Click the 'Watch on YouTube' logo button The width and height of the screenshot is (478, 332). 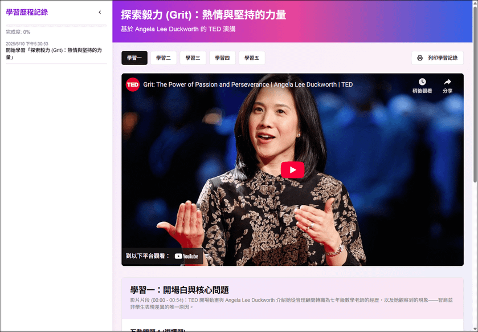click(x=186, y=256)
